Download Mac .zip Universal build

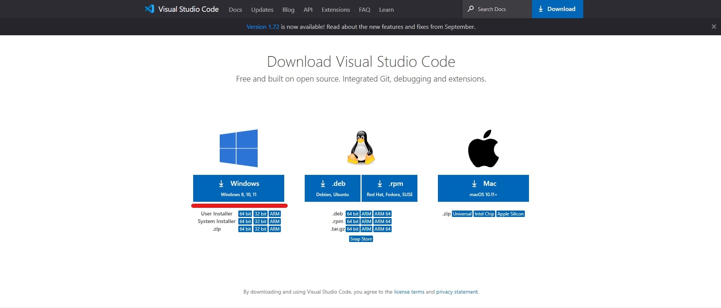462,214
